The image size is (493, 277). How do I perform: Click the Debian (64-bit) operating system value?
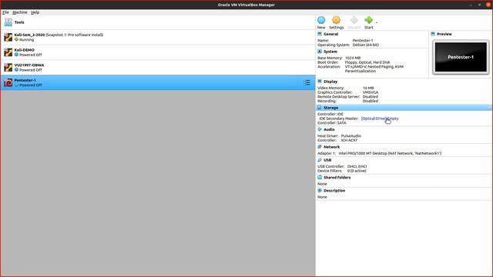point(365,45)
